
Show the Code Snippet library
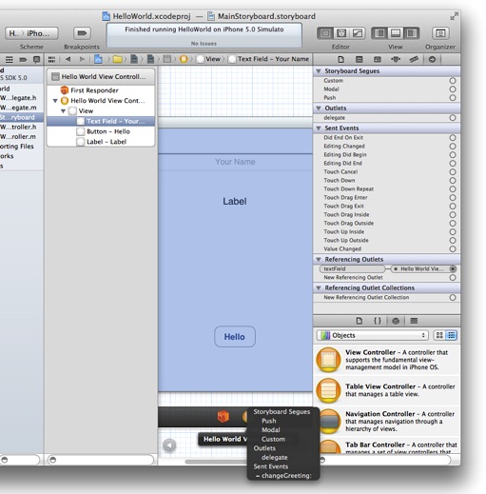pyautogui.click(x=378, y=321)
